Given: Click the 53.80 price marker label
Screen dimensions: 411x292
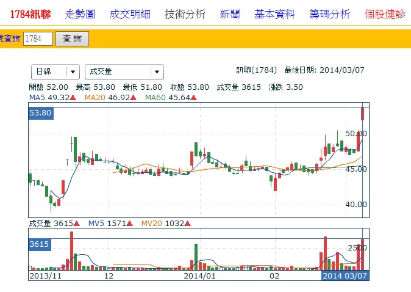Looking at the screenshot, I should 41,113.
